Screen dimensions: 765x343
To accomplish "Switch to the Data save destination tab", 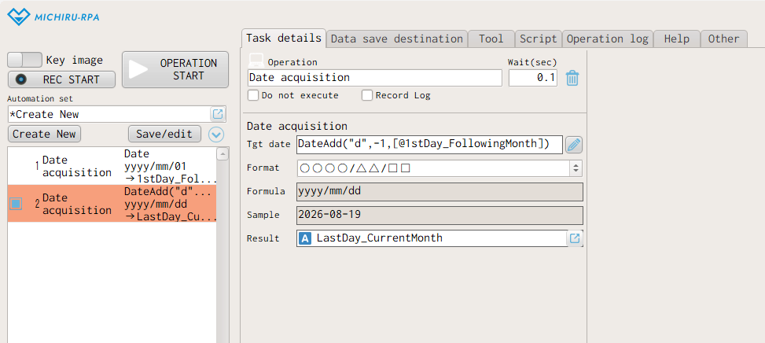I will [x=396, y=39].
